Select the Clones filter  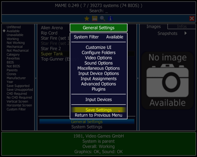11,74
